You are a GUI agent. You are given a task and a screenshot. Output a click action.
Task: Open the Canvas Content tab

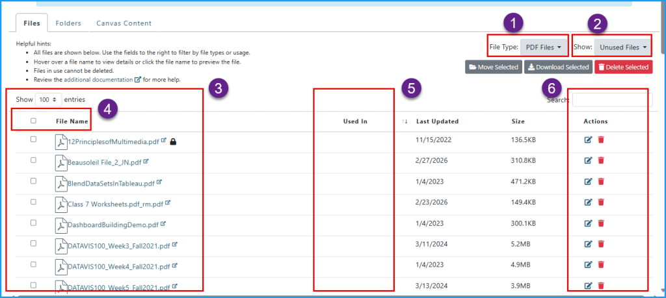pyautogui.click(x=124, y=23)
